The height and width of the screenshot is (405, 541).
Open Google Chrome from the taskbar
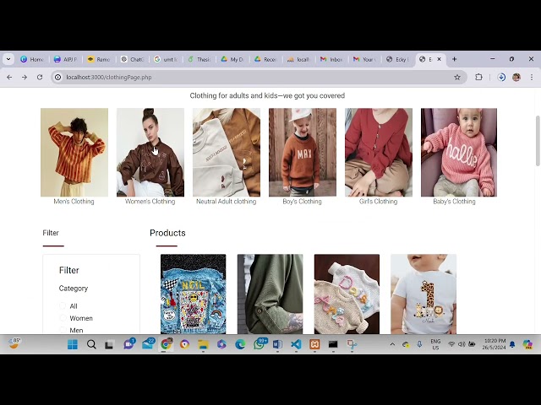coord(166,344)
